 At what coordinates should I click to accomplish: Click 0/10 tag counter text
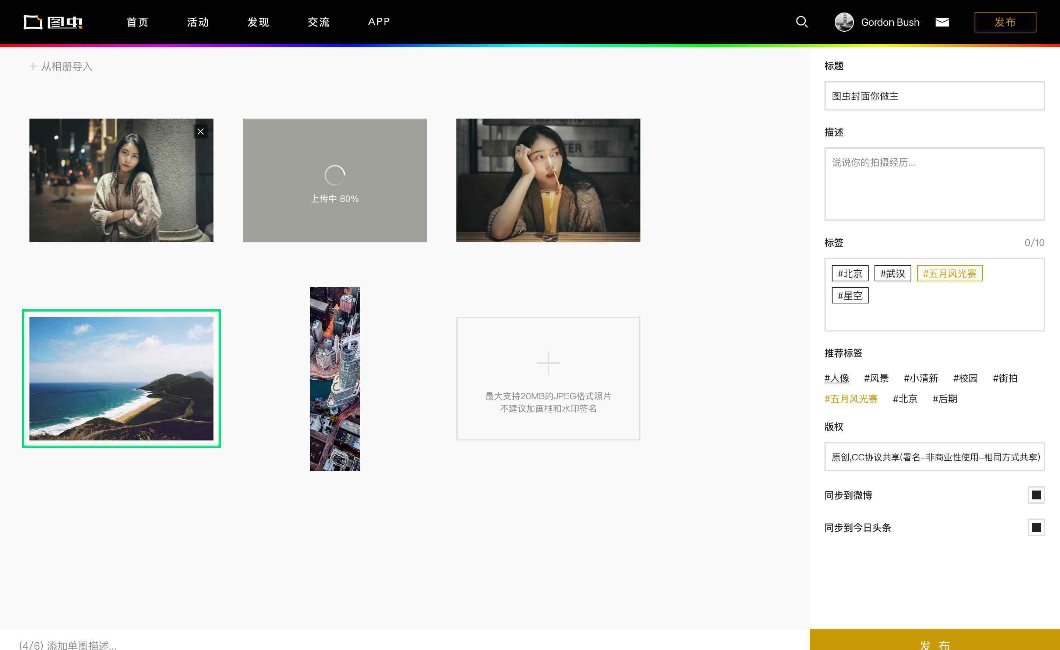click(1034, 243)
